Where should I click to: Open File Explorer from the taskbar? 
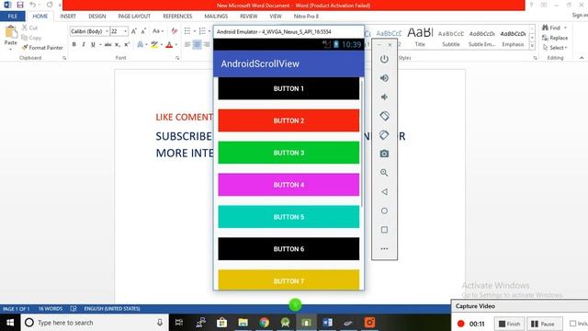coord(243,323)
